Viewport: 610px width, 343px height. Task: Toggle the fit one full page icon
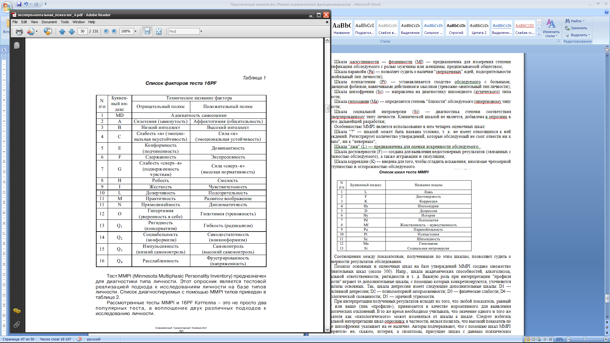(x=159, y=31)
